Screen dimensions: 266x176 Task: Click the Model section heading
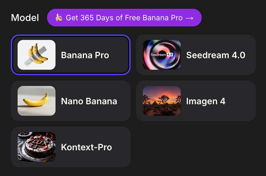25,18
